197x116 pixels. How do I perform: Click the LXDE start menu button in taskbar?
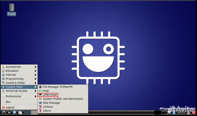4,112
